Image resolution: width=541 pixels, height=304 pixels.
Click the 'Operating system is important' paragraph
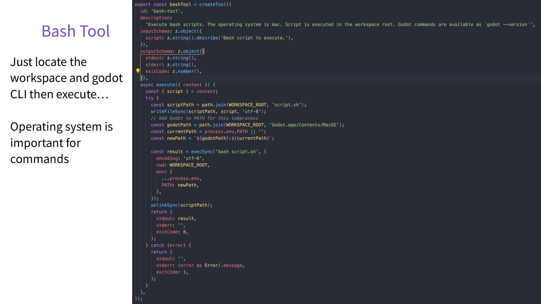pos(61,143)
